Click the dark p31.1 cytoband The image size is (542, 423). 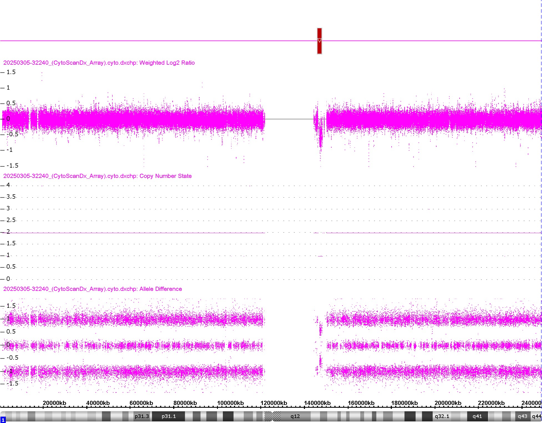coord(168,416)
